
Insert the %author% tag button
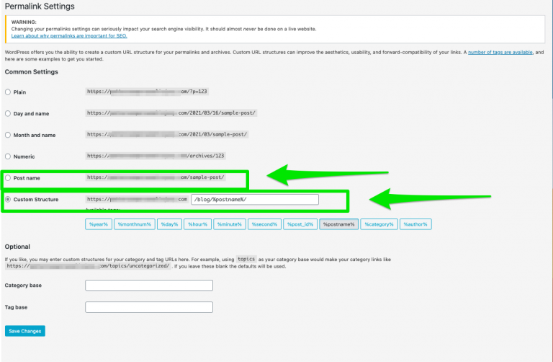415,224
